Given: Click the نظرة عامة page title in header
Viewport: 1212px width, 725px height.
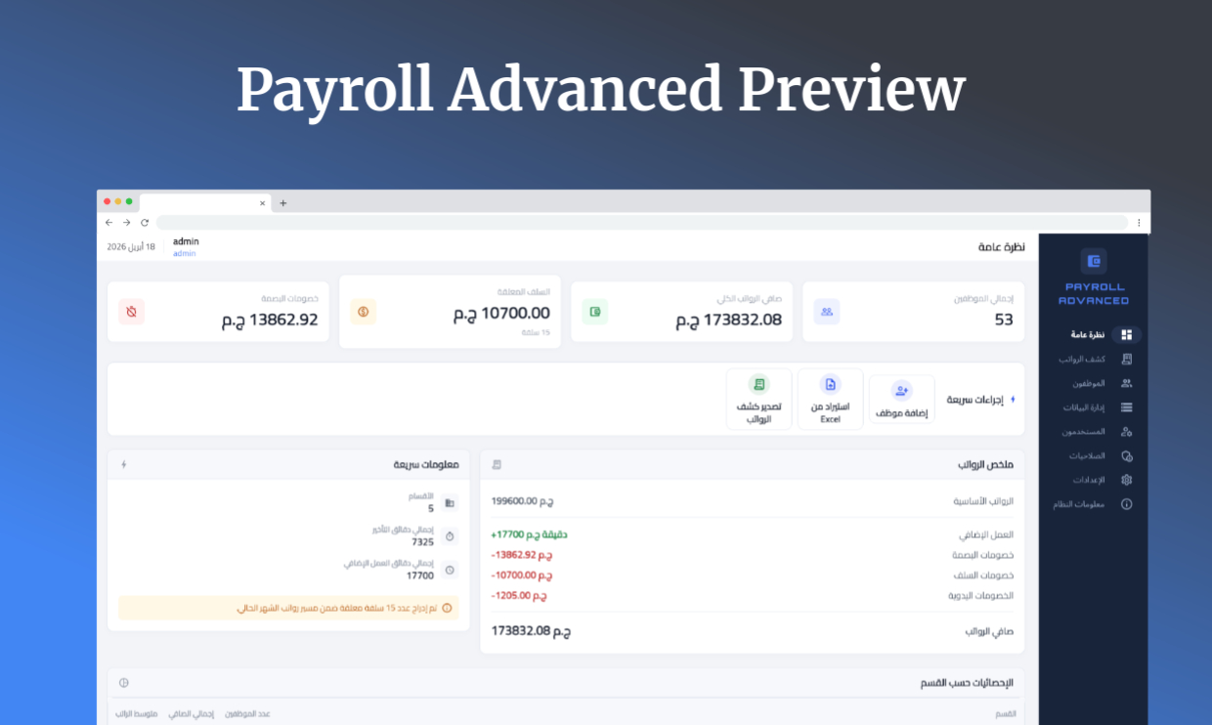Looking at the screenshot, I should (1002, 247).
